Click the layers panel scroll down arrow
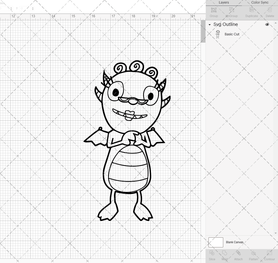 pyautogui.click(x=275, y=233)
